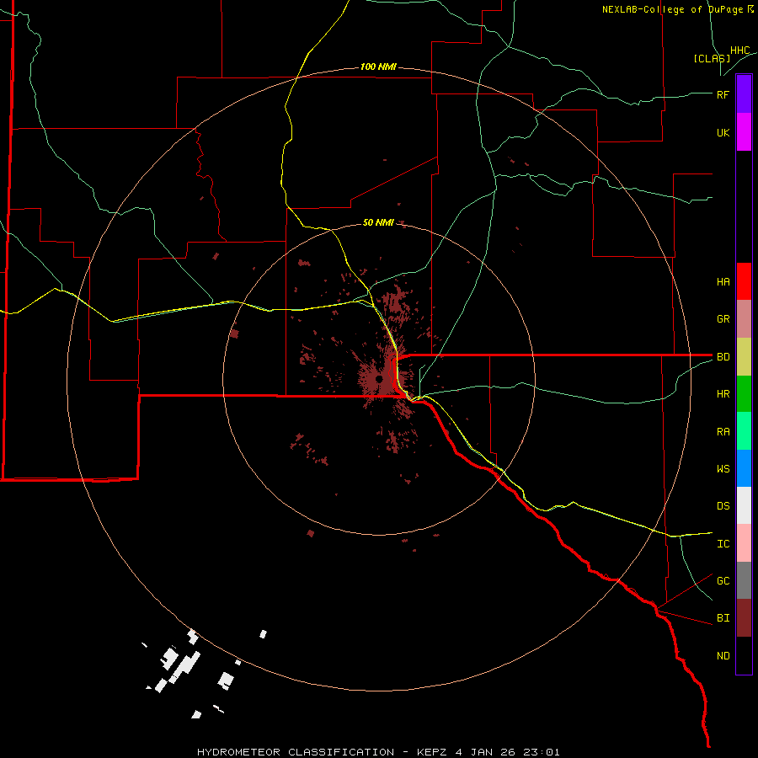Click the BI legend label
This screenshot has height=758, width=758.
(x=723, y=618)
